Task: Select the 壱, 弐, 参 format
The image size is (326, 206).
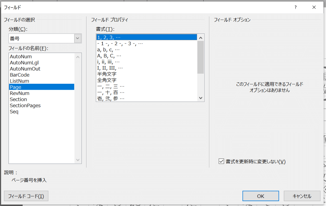Action: tap(147, 98)
